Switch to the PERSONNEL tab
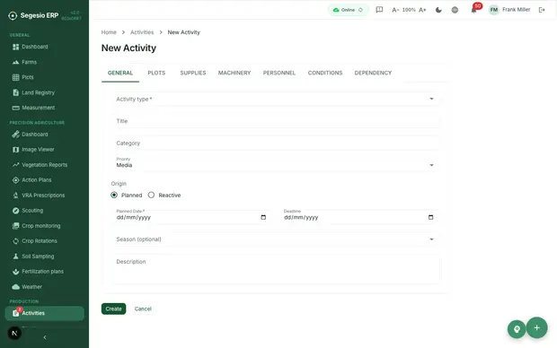557x348 pixels. 279,73
